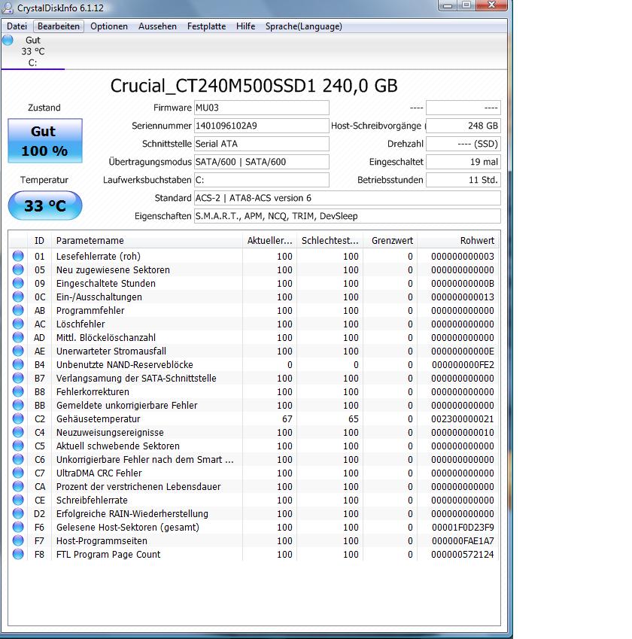Viewport: 632px width, 639px height.
Task: Click raw value 000000FAE1A7
Action: 463,541
